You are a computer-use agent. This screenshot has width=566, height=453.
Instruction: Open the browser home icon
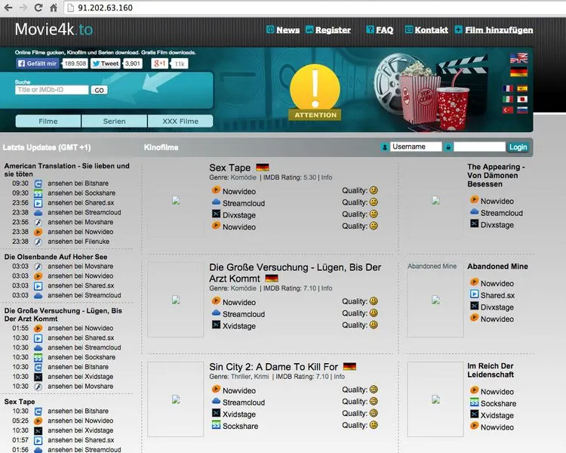(54, 8)
